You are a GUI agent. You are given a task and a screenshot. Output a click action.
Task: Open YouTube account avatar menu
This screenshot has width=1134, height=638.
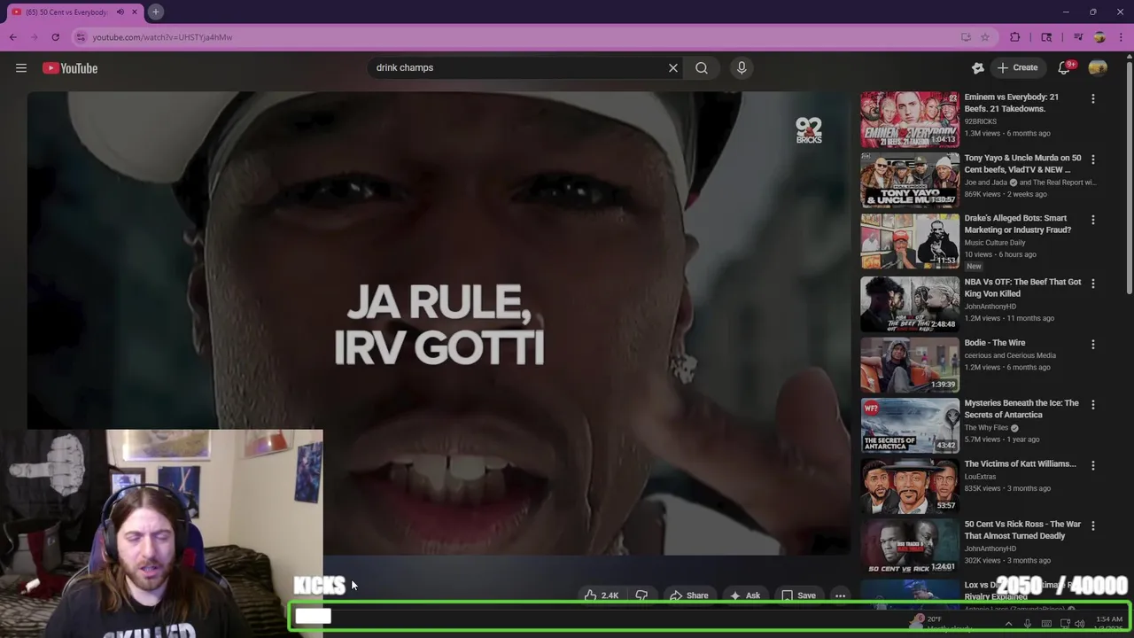[1098, 68]
